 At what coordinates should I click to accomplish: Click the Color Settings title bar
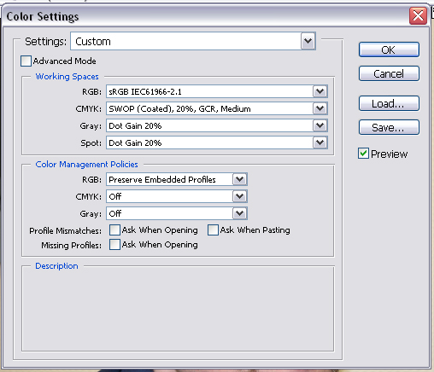click(205, 16)
